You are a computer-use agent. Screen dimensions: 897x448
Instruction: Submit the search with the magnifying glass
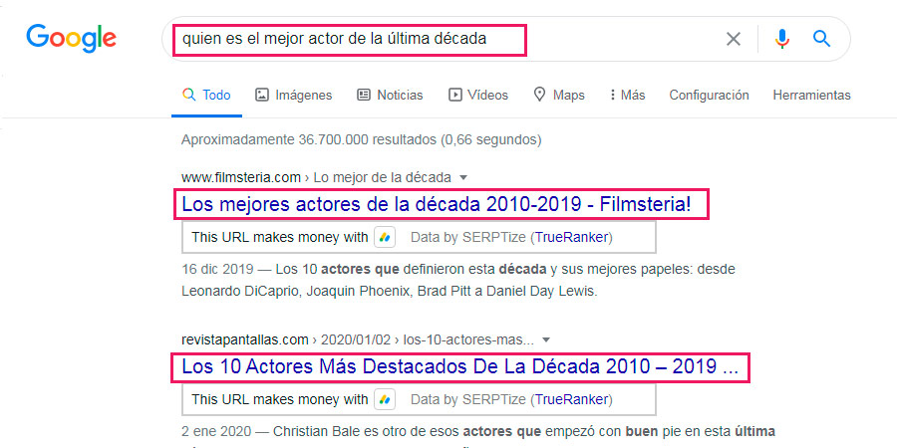[x=821, y=39]
